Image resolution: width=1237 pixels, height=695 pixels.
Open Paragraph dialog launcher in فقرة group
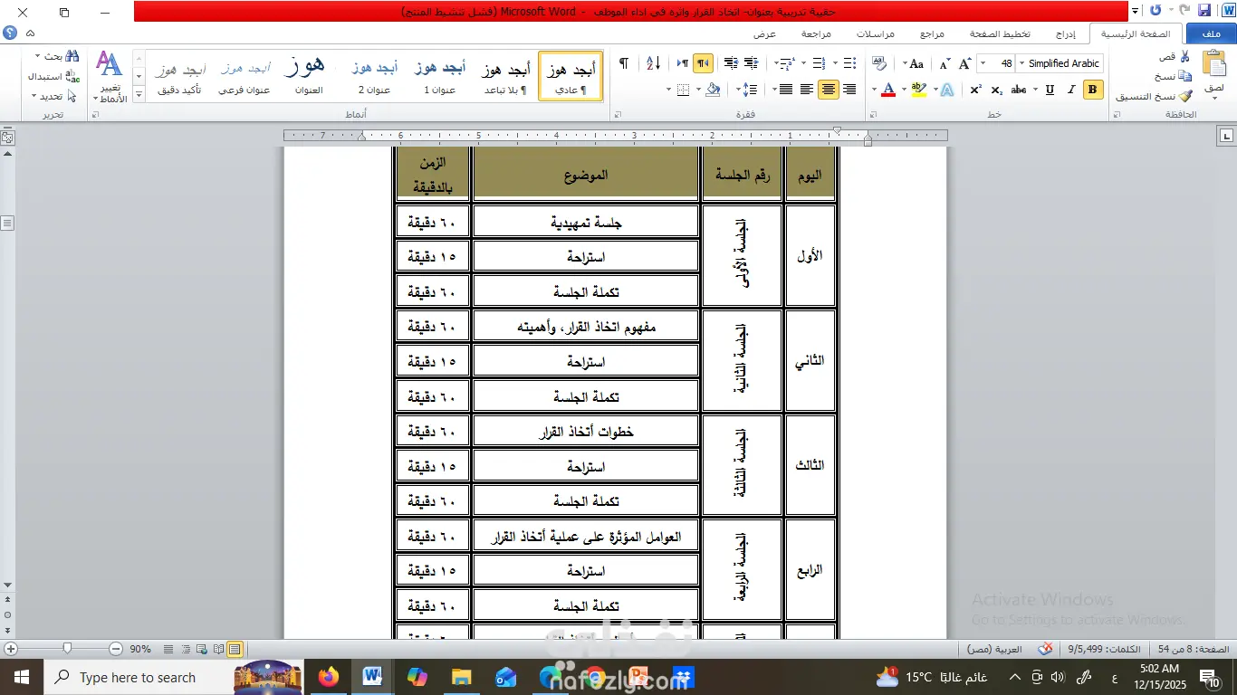tap(618, 115)
